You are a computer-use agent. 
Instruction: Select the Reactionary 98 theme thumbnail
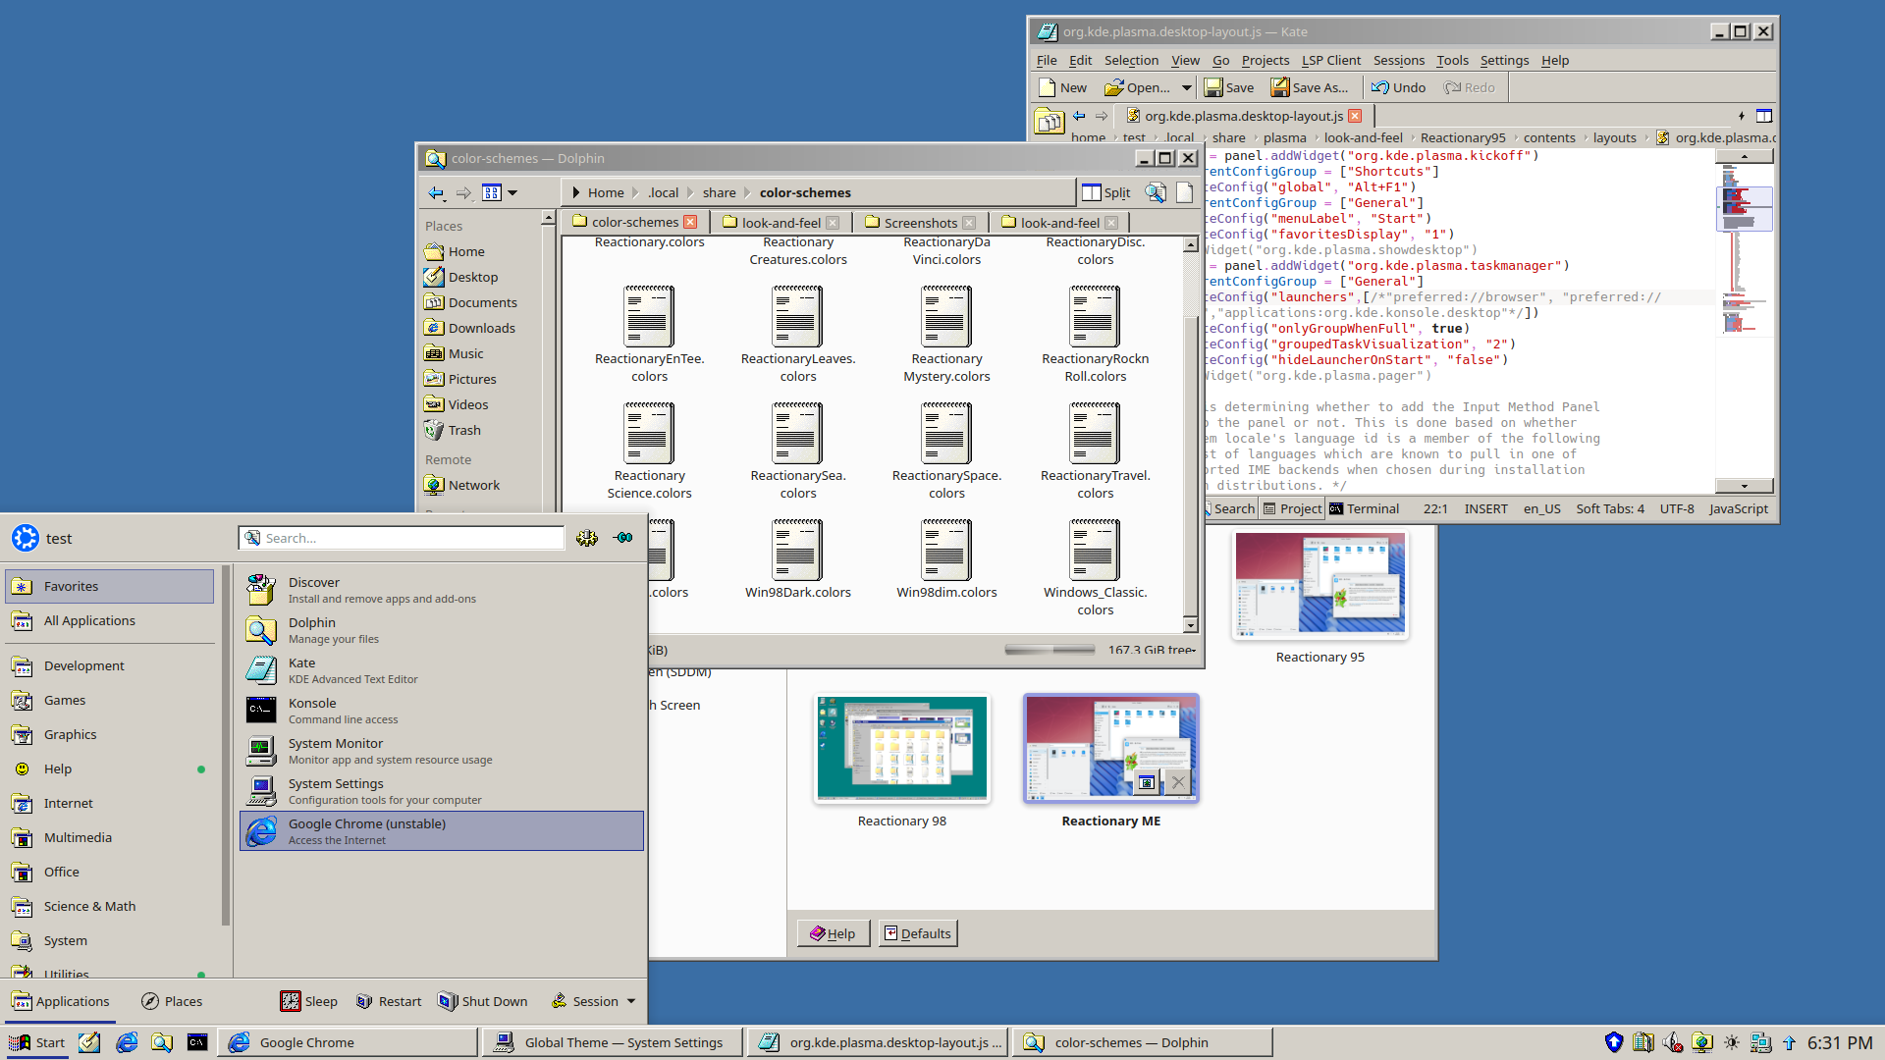(x=901, y=749)
